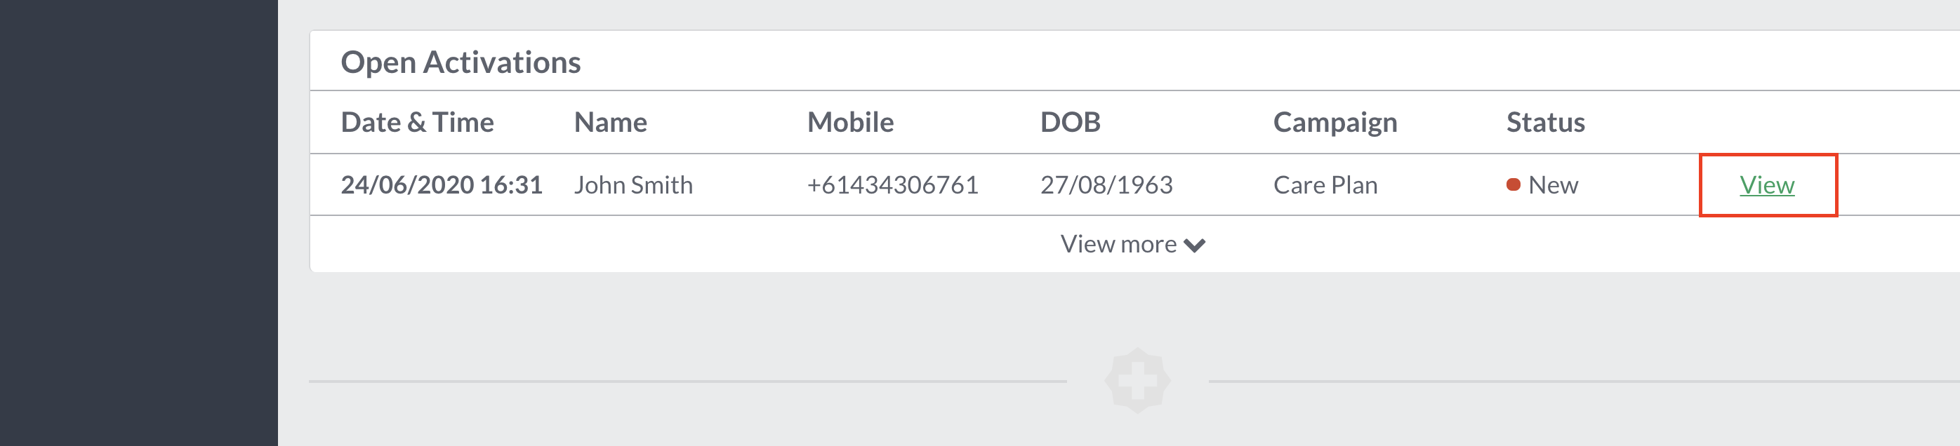Sort by the Date & Time column header

click(417, 122)
